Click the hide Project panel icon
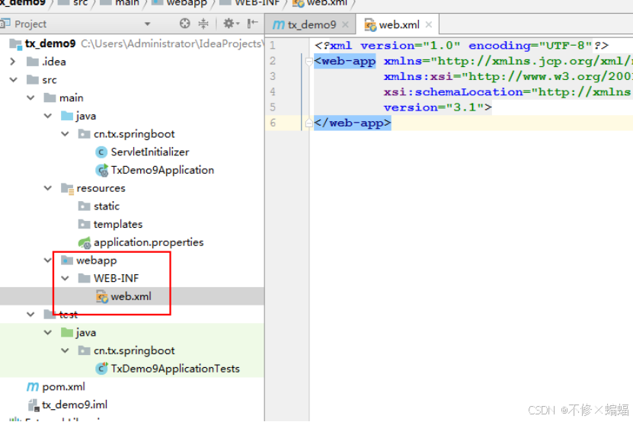 point(253,24)
